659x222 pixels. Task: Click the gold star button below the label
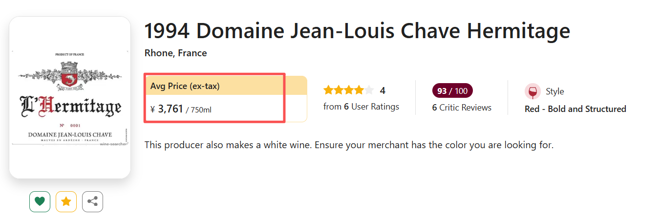pyautogui.click(x=66, y=201)
